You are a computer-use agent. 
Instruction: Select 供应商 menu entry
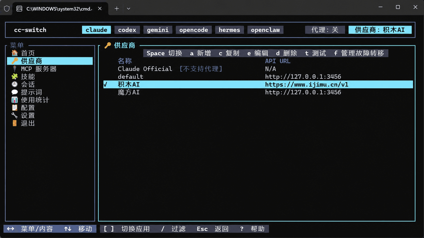pos(50,61)
